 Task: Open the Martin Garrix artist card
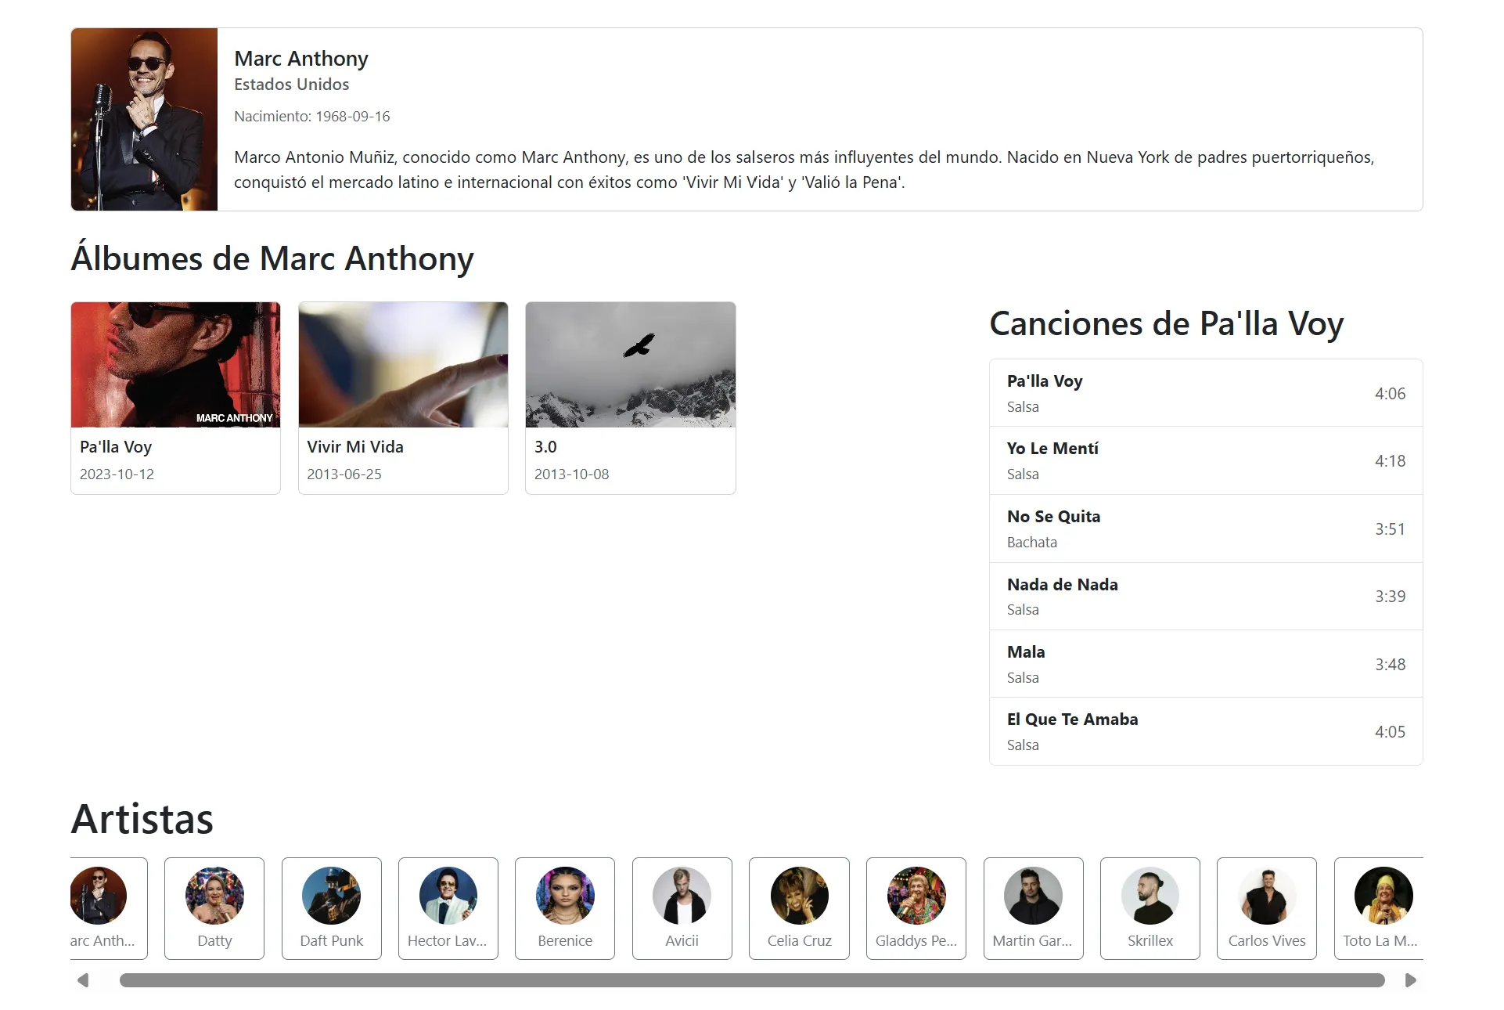point(1033,908)
